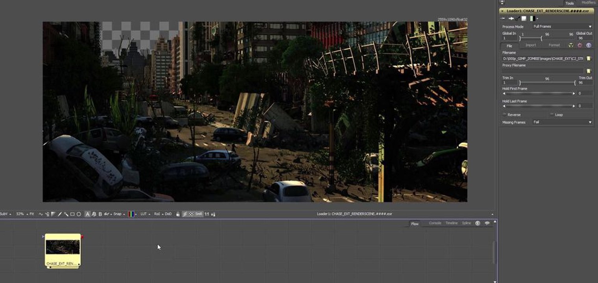Click the gradient display icon in viewer toolbar
The width and height of the screenshot is (598, 283).
pyautogui.click(x=54, y=214)
